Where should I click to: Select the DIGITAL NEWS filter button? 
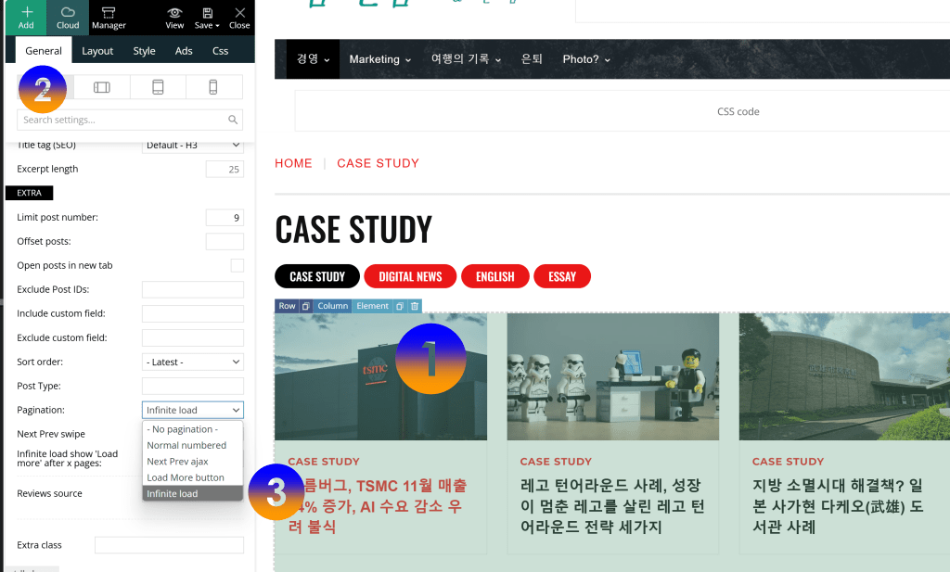coord(410,275)
